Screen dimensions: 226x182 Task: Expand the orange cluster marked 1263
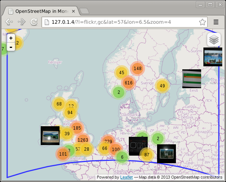coord(82,140)
